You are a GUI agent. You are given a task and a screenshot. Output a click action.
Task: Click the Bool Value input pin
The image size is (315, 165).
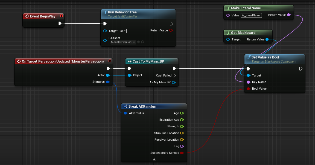click(249, 89)
